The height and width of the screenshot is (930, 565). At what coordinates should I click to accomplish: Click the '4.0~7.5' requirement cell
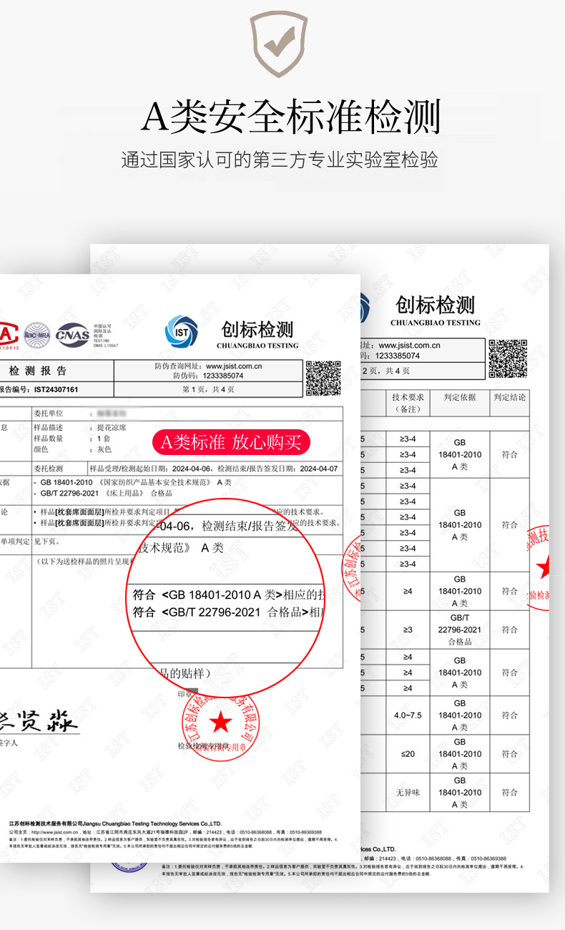[x=408, y=715]
